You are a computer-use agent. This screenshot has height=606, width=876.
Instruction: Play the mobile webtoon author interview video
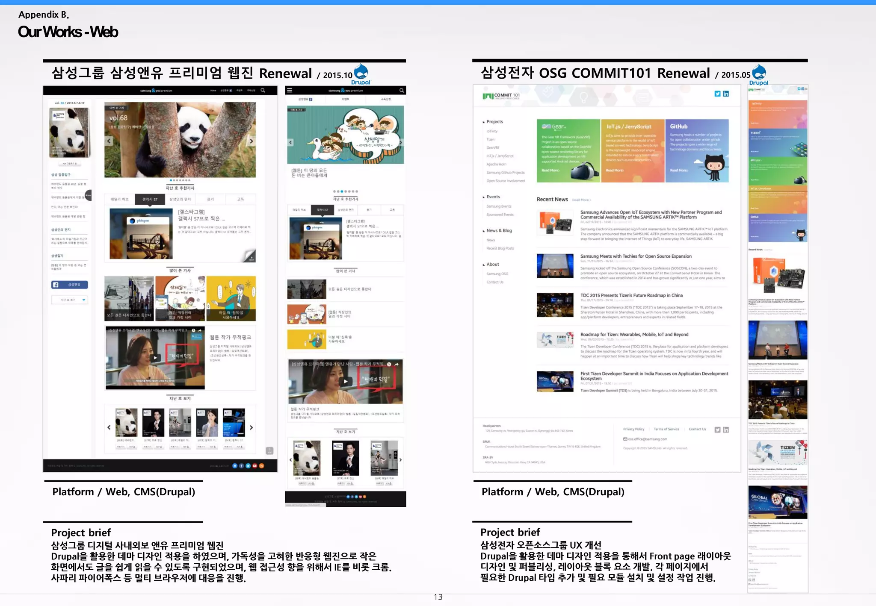(346, 381)
